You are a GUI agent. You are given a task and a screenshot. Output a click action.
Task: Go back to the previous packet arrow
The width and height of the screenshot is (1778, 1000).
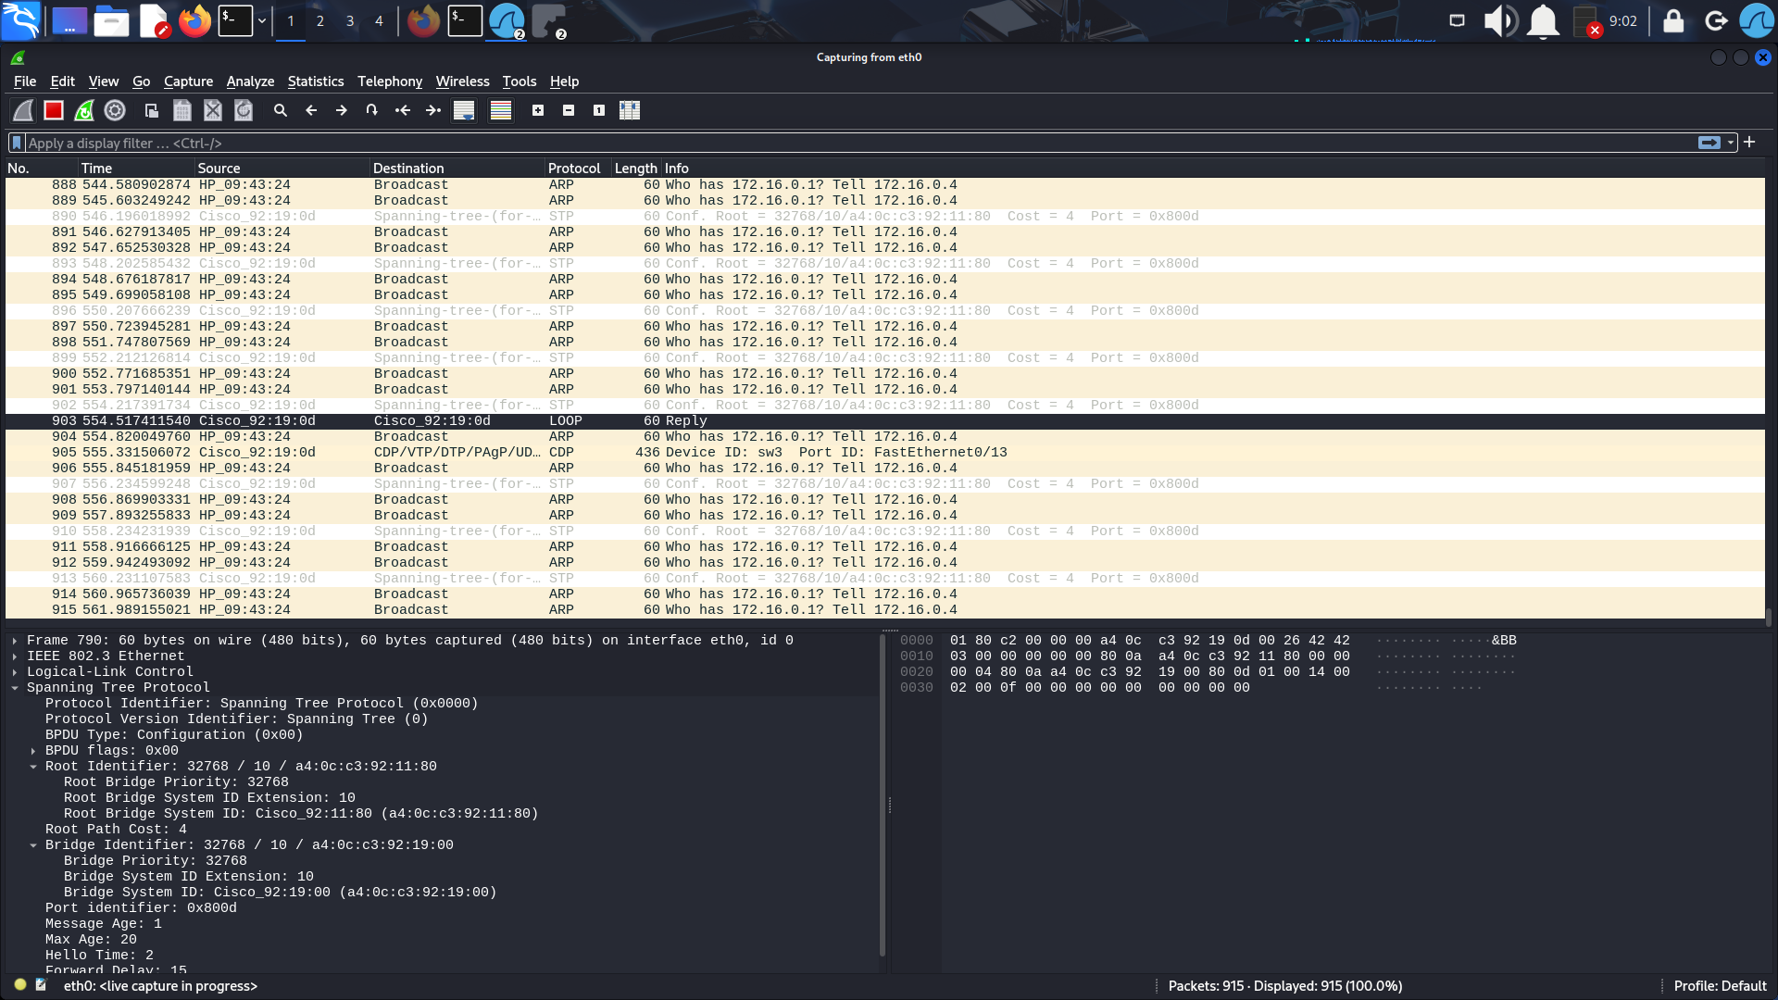[311, 110]
